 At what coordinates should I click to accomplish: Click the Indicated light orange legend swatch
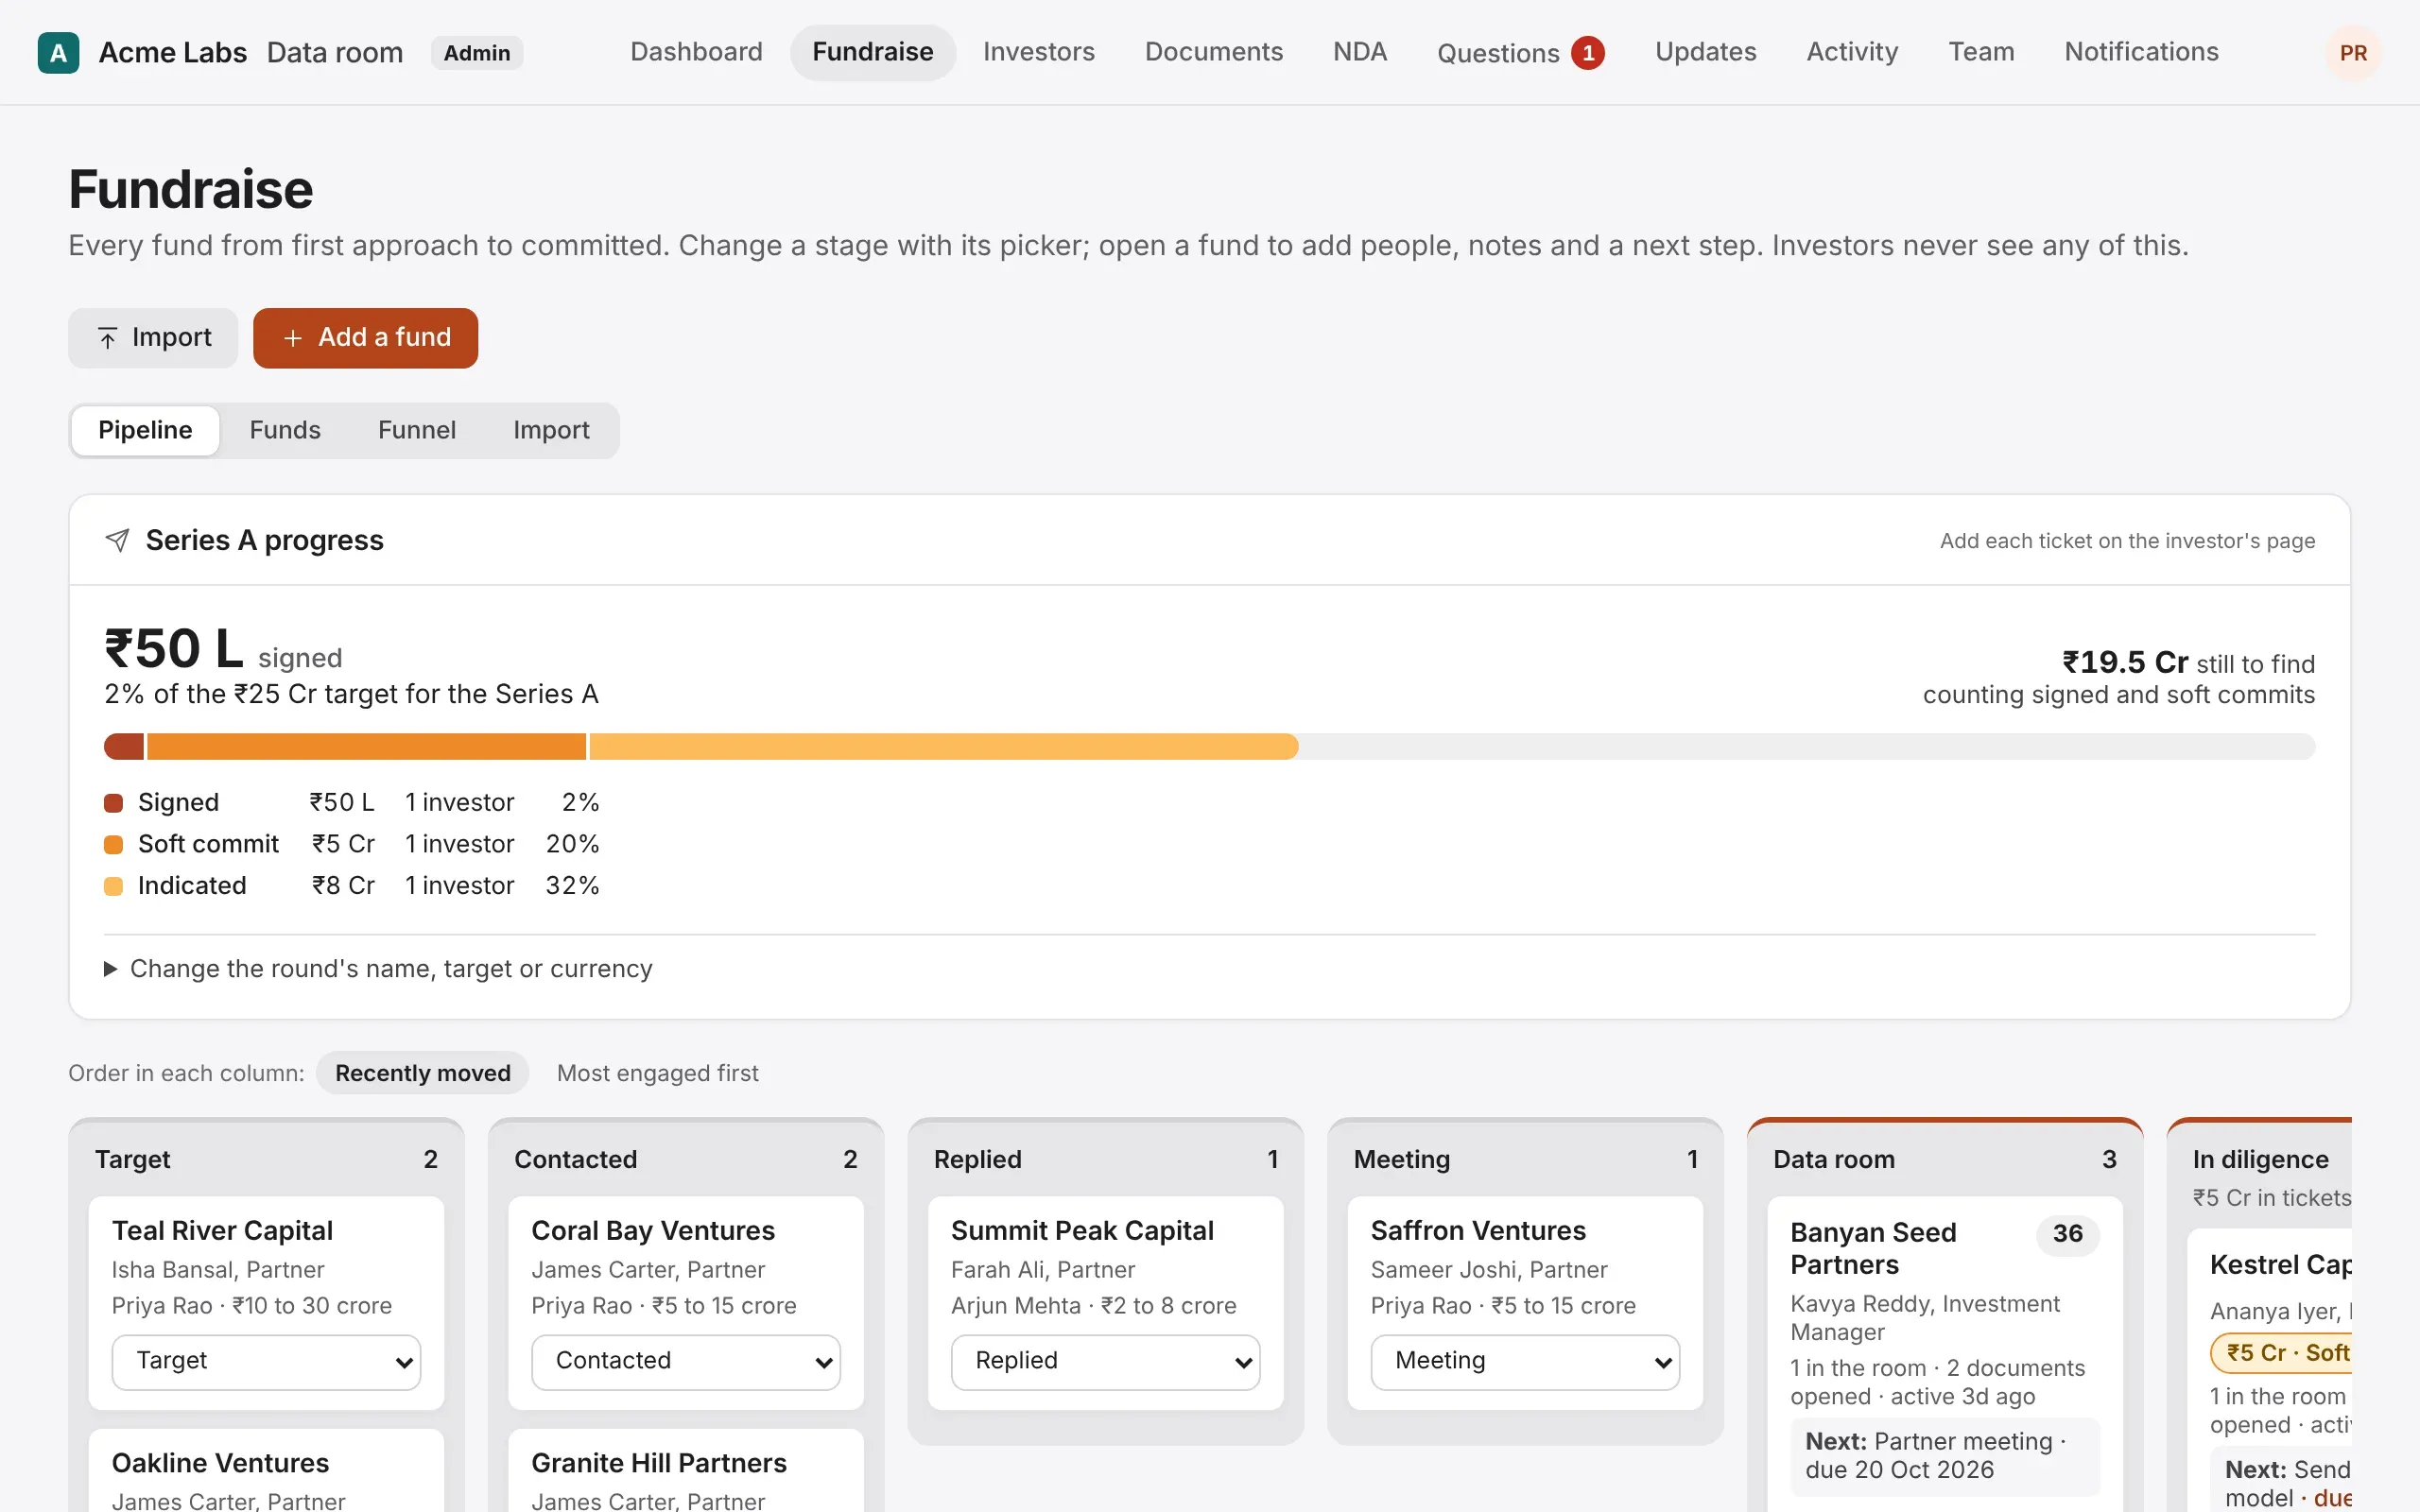pyautogui.click(x=113, y=886)
